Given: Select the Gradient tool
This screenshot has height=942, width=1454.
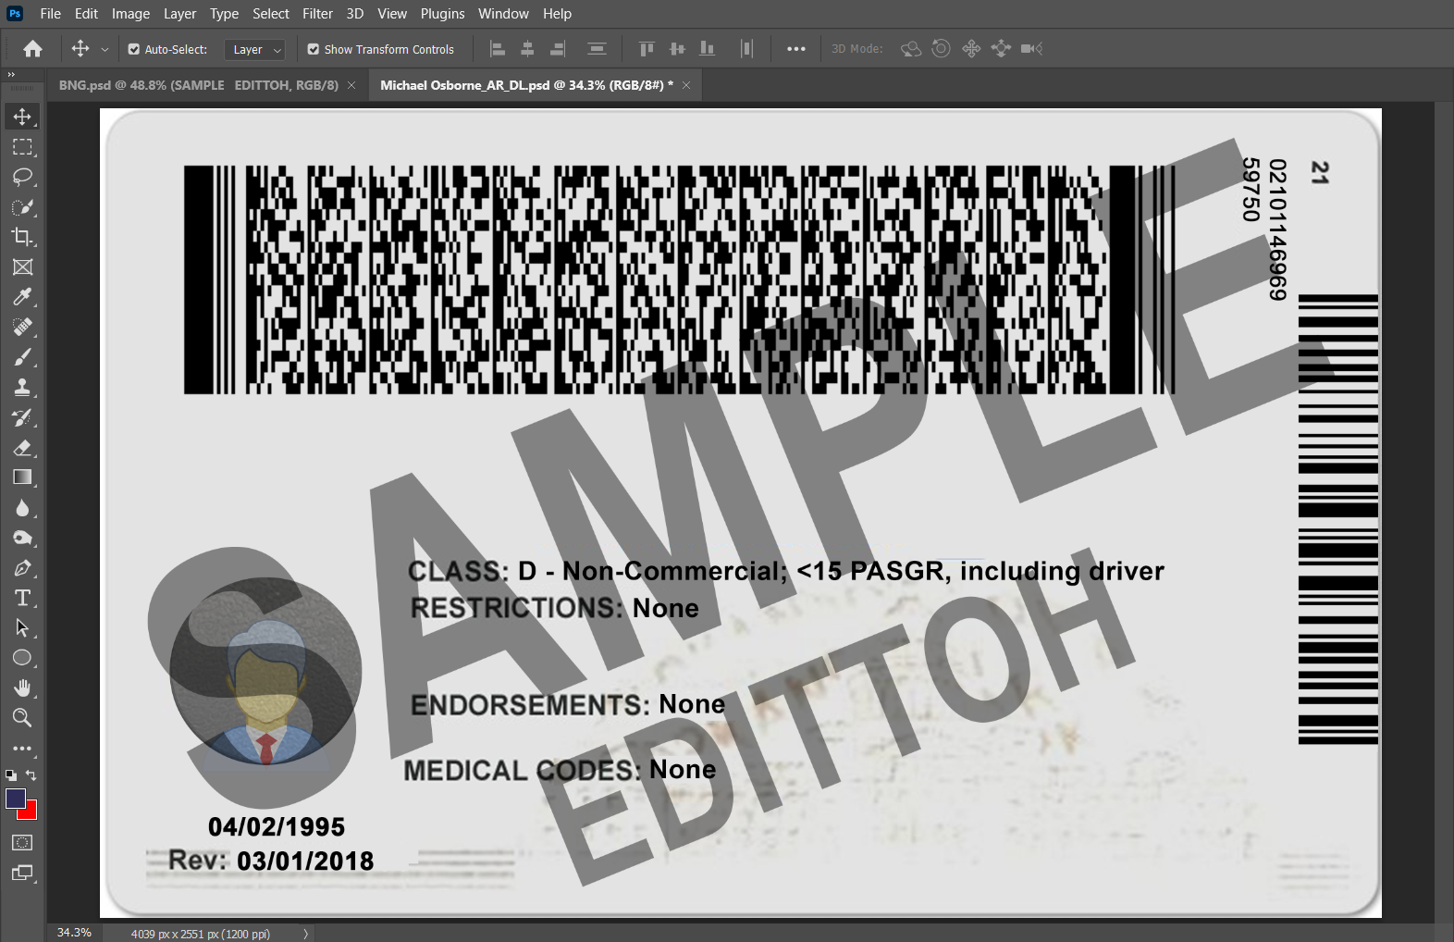Looking at the screenshot, I should (22, 477).
